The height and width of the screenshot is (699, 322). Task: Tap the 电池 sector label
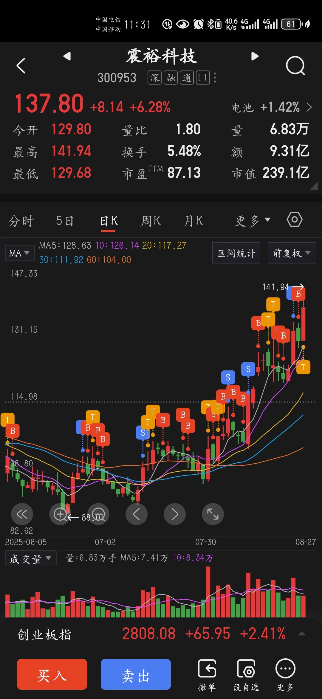point(243,108)
